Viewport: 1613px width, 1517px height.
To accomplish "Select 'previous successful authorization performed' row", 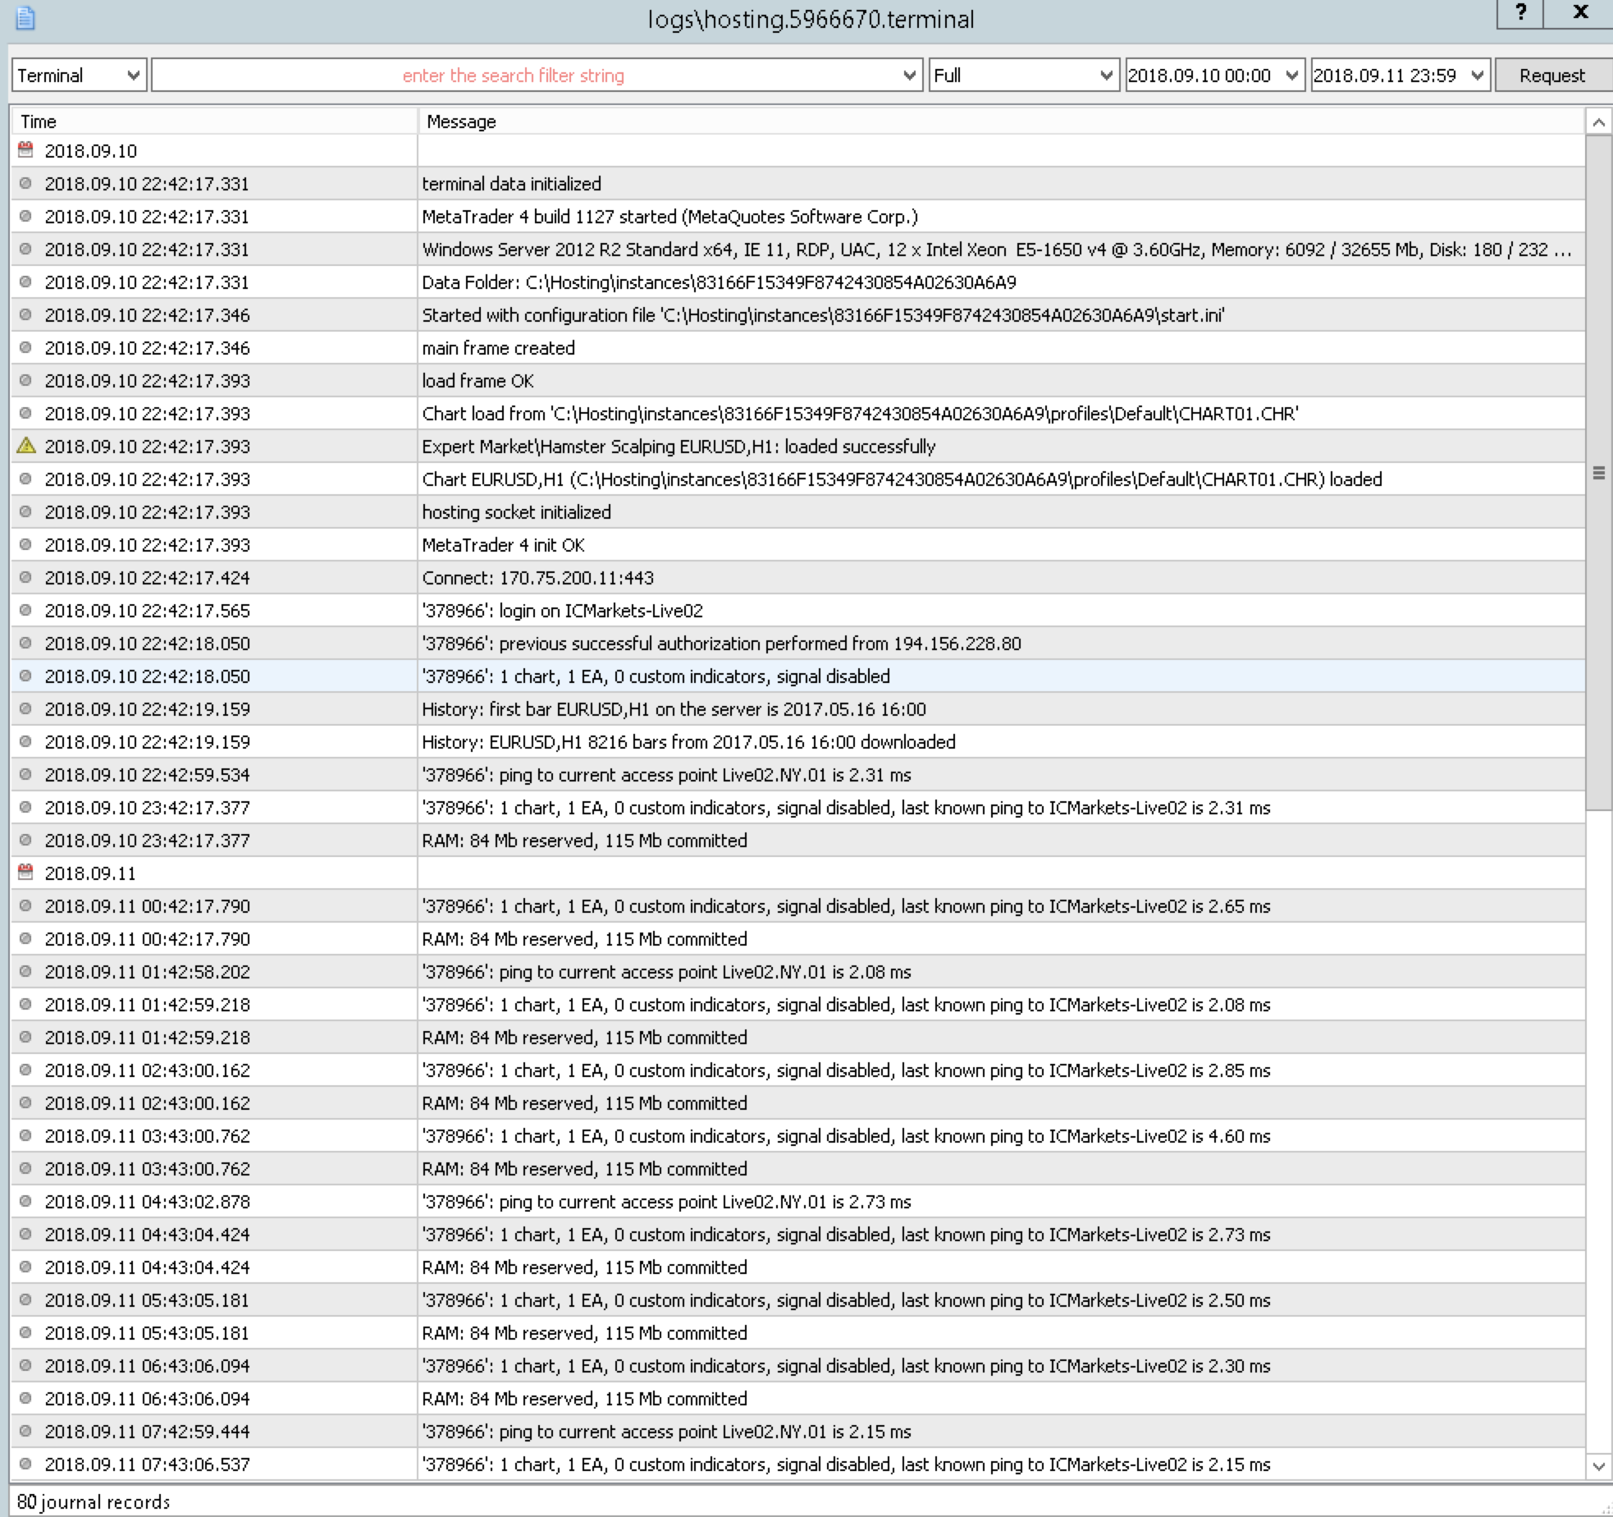I will pyautogui.click(x=797, y=643).
